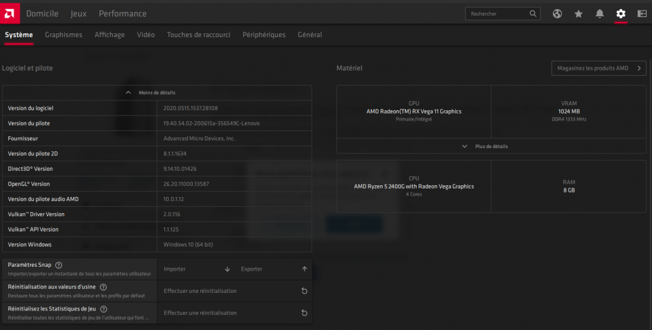
Task: Click the settings gear icon
Action: click(x=621, y=14)
